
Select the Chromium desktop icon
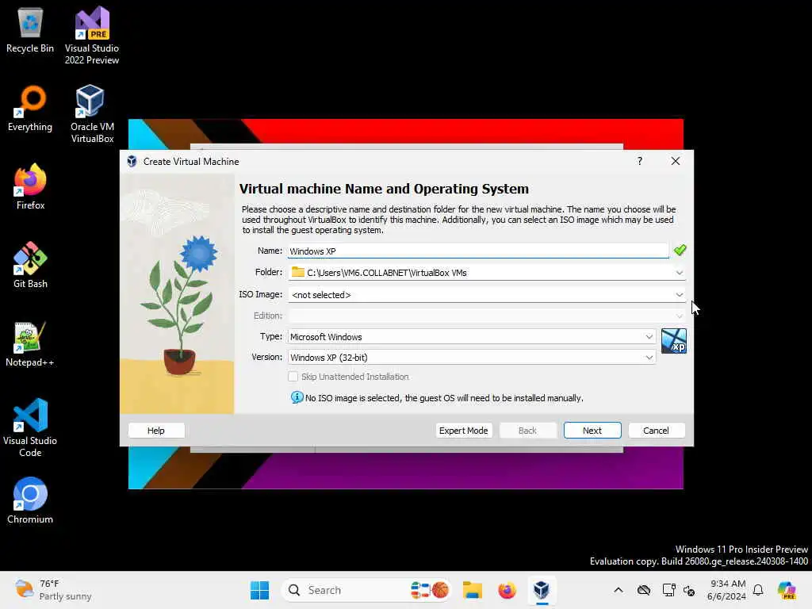pos(30,501)
